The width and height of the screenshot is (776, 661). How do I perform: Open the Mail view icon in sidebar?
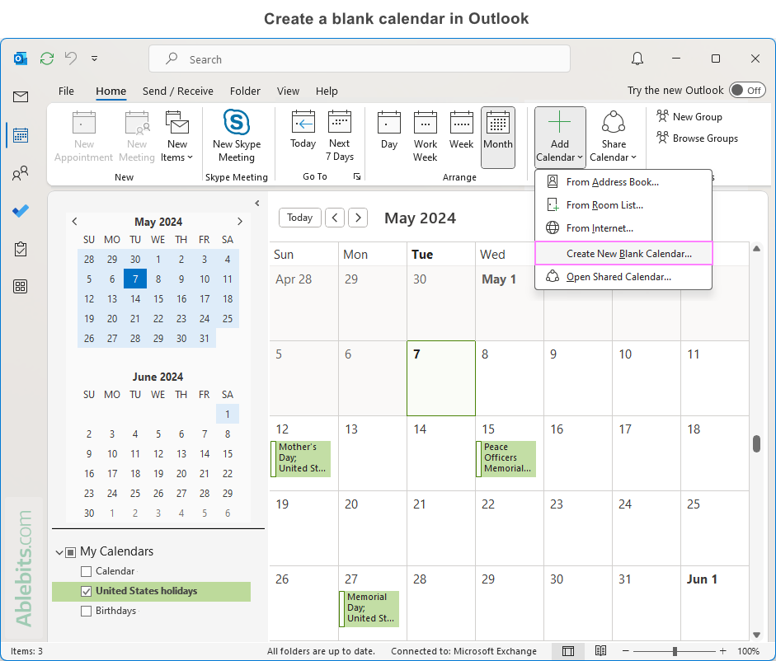(20, 96)
